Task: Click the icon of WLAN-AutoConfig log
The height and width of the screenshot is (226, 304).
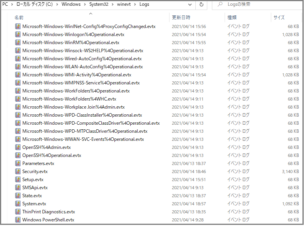Action: [18, 67]
